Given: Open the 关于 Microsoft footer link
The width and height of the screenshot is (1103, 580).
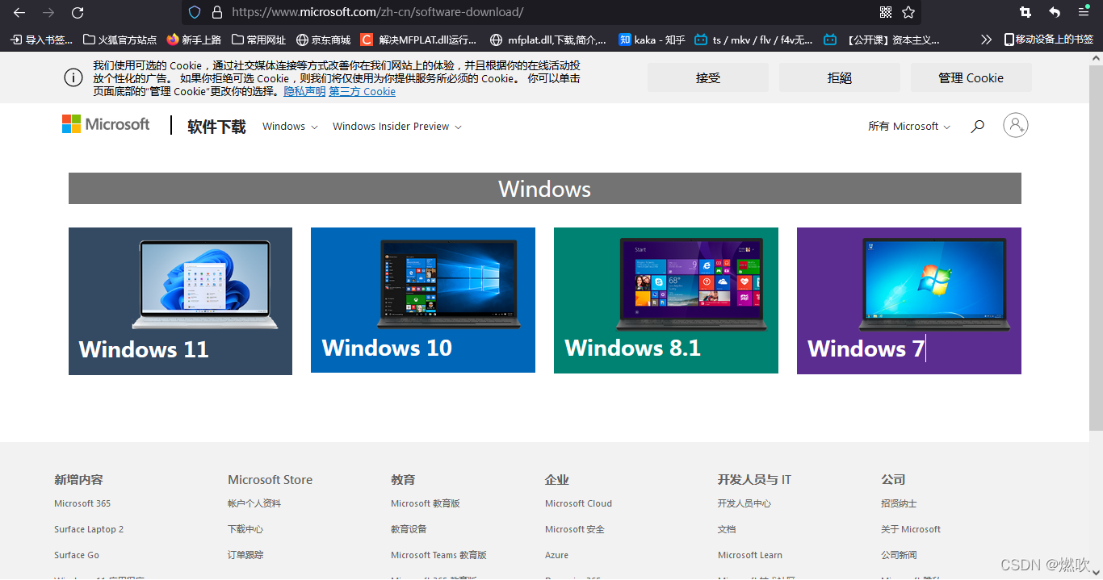Looking at the screenshot, I should click(x=911, y=529).
